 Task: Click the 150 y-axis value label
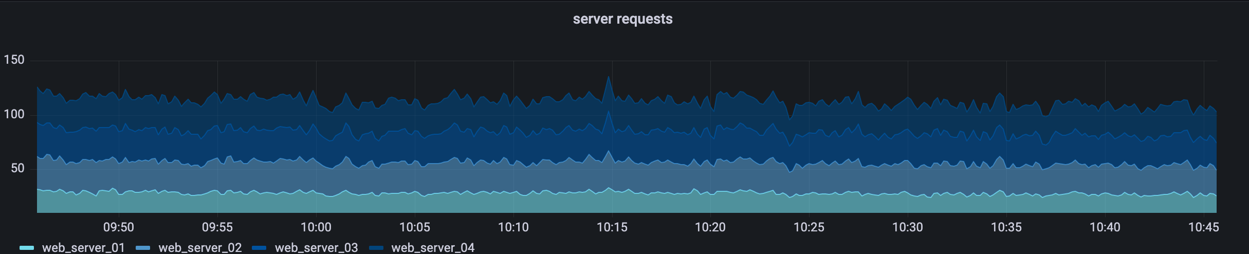click(14, 60)
